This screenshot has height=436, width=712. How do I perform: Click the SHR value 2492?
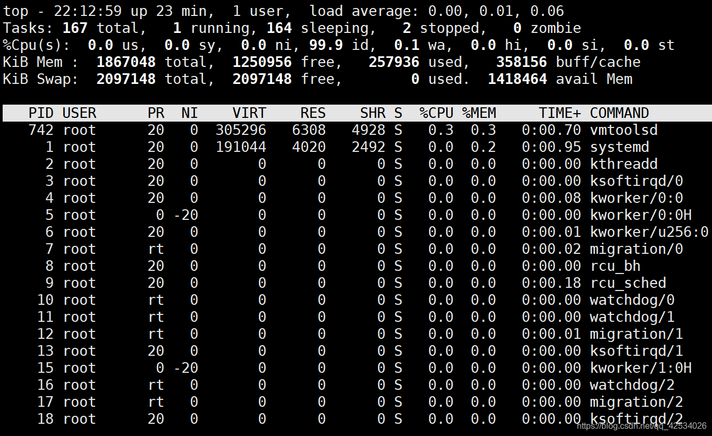[368, 147]
